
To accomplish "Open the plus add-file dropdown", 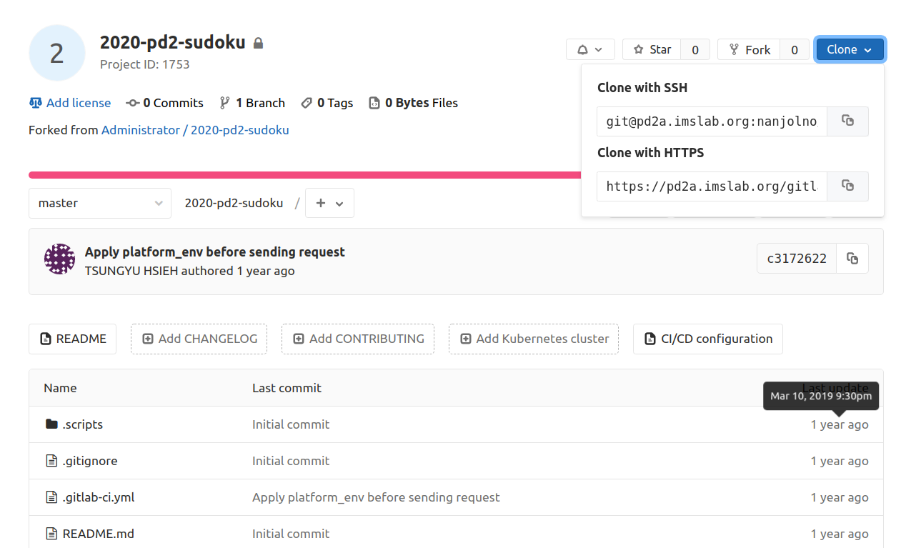I will point(329,203).
